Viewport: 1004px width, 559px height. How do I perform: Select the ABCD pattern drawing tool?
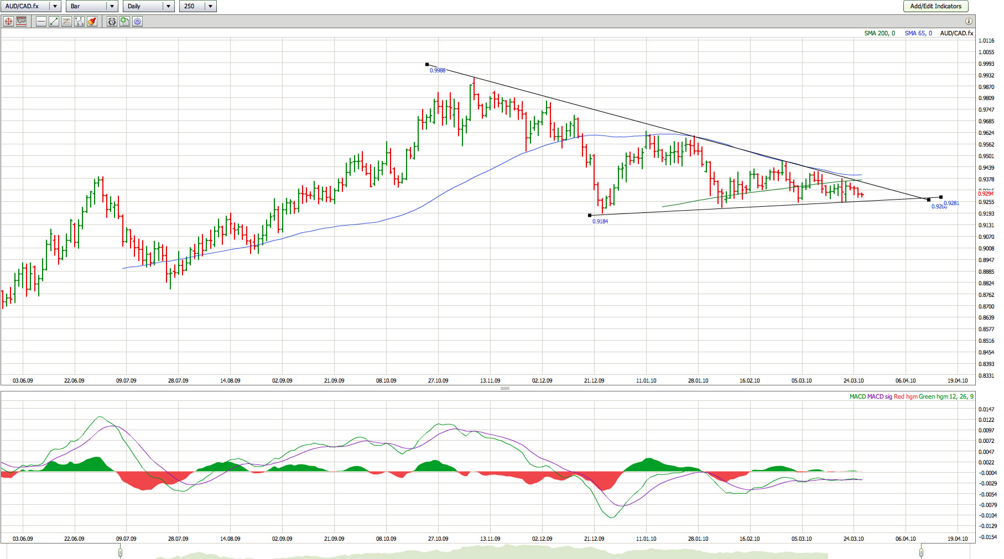point(79,22)
